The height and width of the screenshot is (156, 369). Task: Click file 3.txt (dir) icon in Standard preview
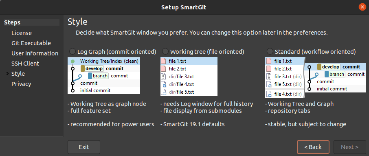pos(269,77)
